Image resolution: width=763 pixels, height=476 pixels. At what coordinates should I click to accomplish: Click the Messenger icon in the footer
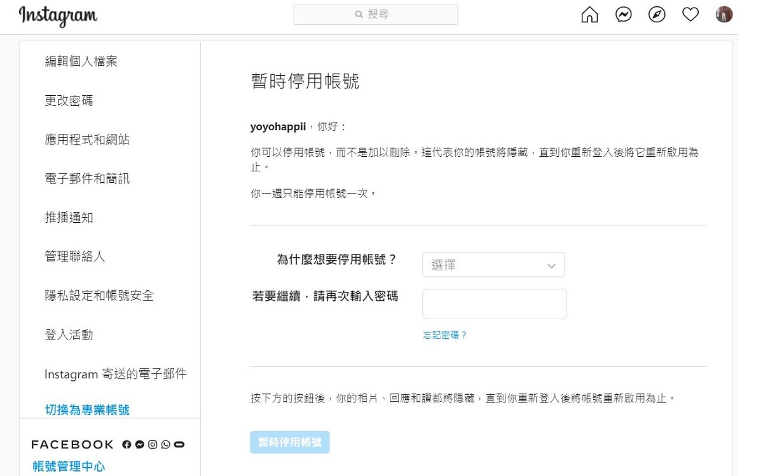pyautogui.click(x=139, y=444)
